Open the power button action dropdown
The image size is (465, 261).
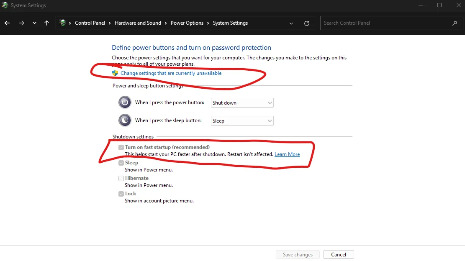click(x=242, y=103)
